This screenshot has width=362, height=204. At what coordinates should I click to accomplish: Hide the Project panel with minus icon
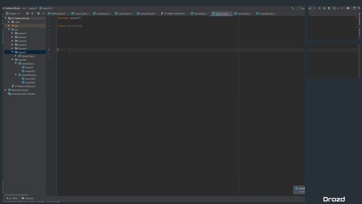pyautogui.click(x=43, y=14)
